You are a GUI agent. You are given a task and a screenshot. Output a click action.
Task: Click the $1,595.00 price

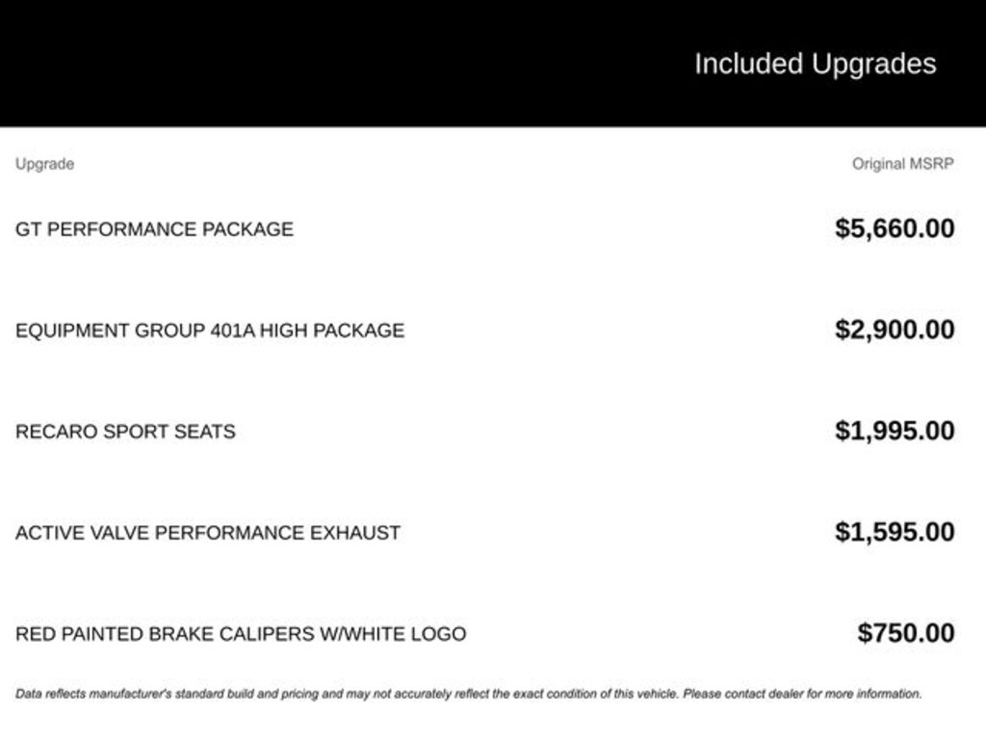tap(895, 532)
